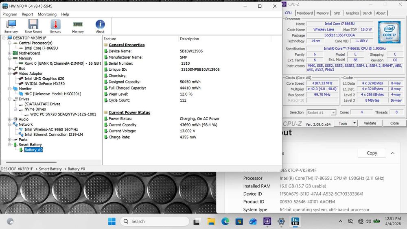The height and width of the screenshot is (229, 407).
Task: Click the CPU-Z icon in the taskbar
Action: coord(267,221)
